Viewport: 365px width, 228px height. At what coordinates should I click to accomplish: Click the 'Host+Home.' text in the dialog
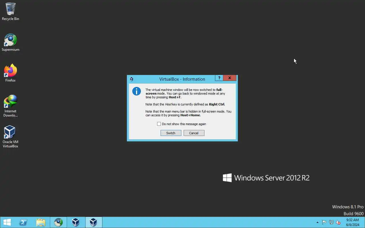tap(190, 115)
